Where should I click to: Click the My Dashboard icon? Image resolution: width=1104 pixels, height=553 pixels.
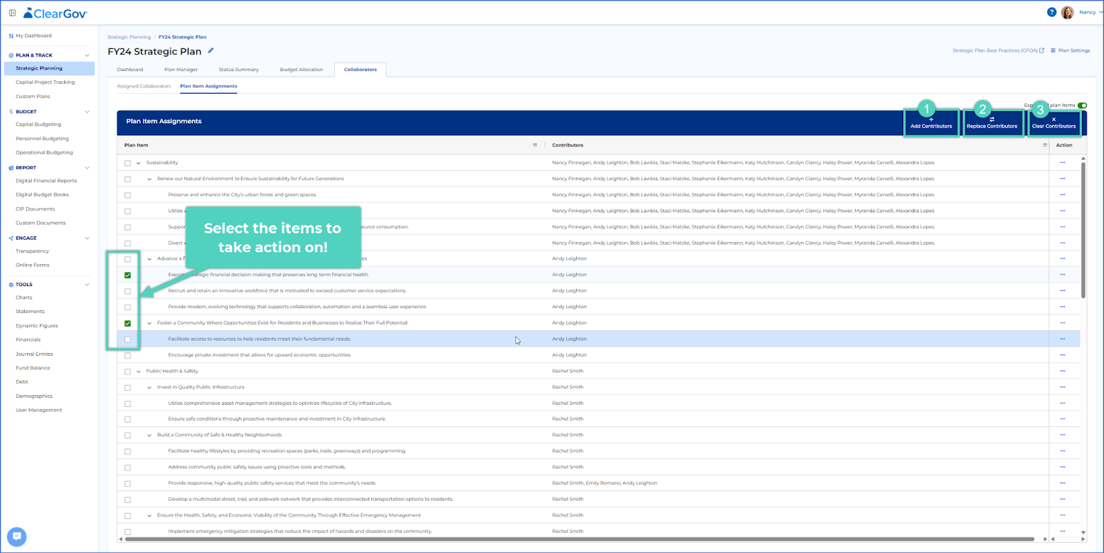click(11, 36)
